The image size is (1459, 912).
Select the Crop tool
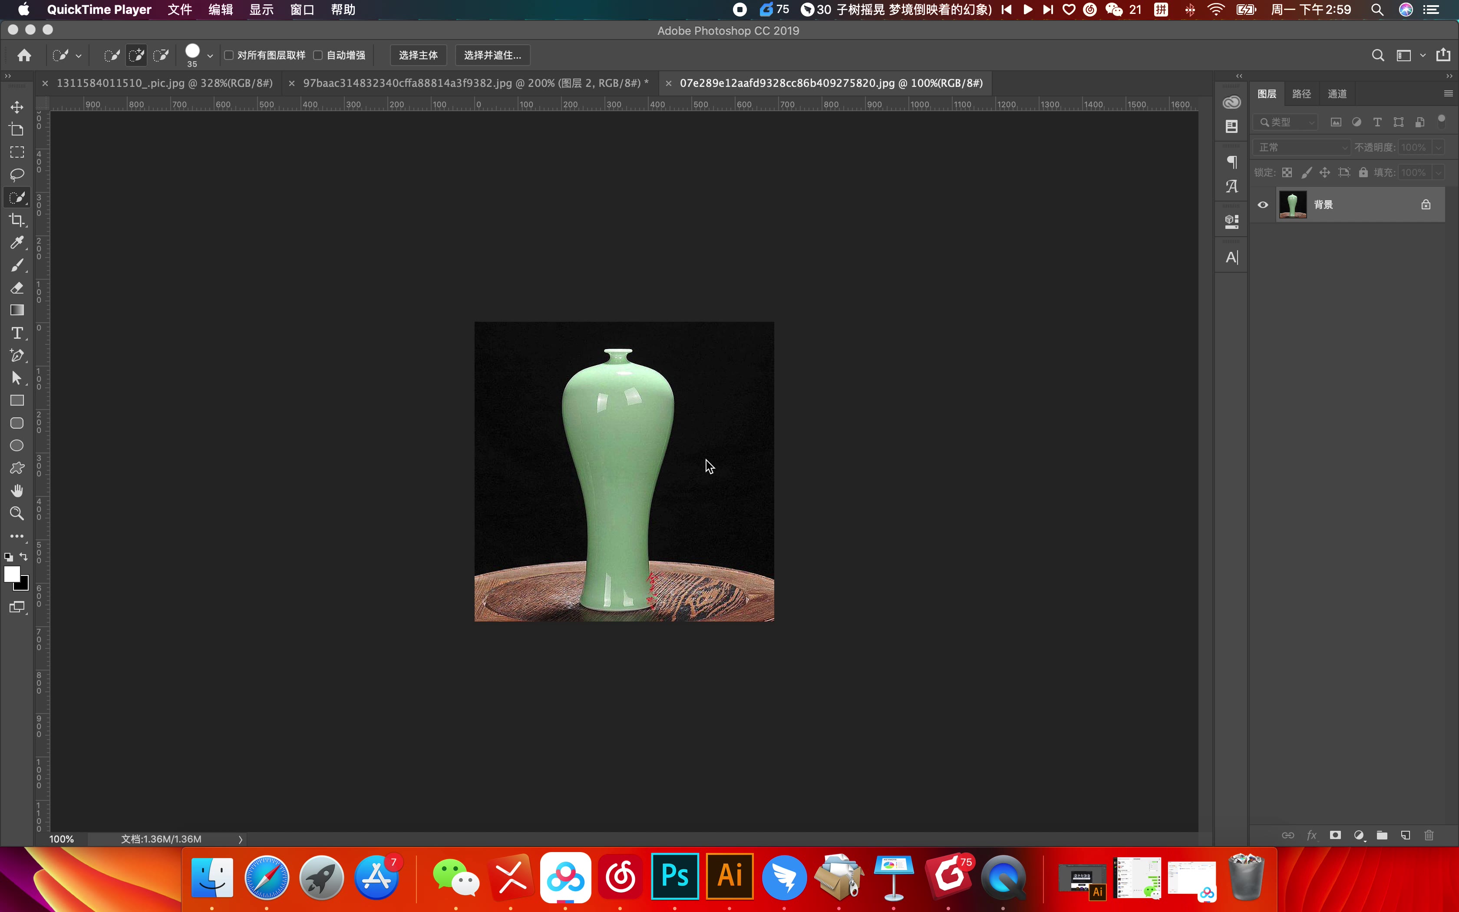17,220
